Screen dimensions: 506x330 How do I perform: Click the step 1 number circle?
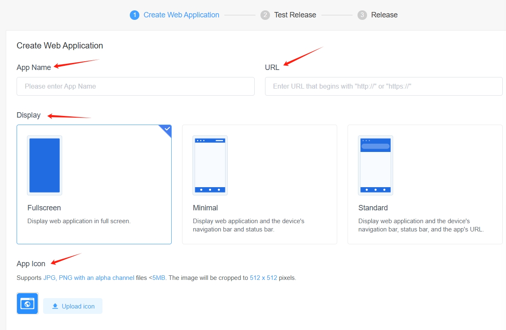pyautogui.click(x=134, y=15)
